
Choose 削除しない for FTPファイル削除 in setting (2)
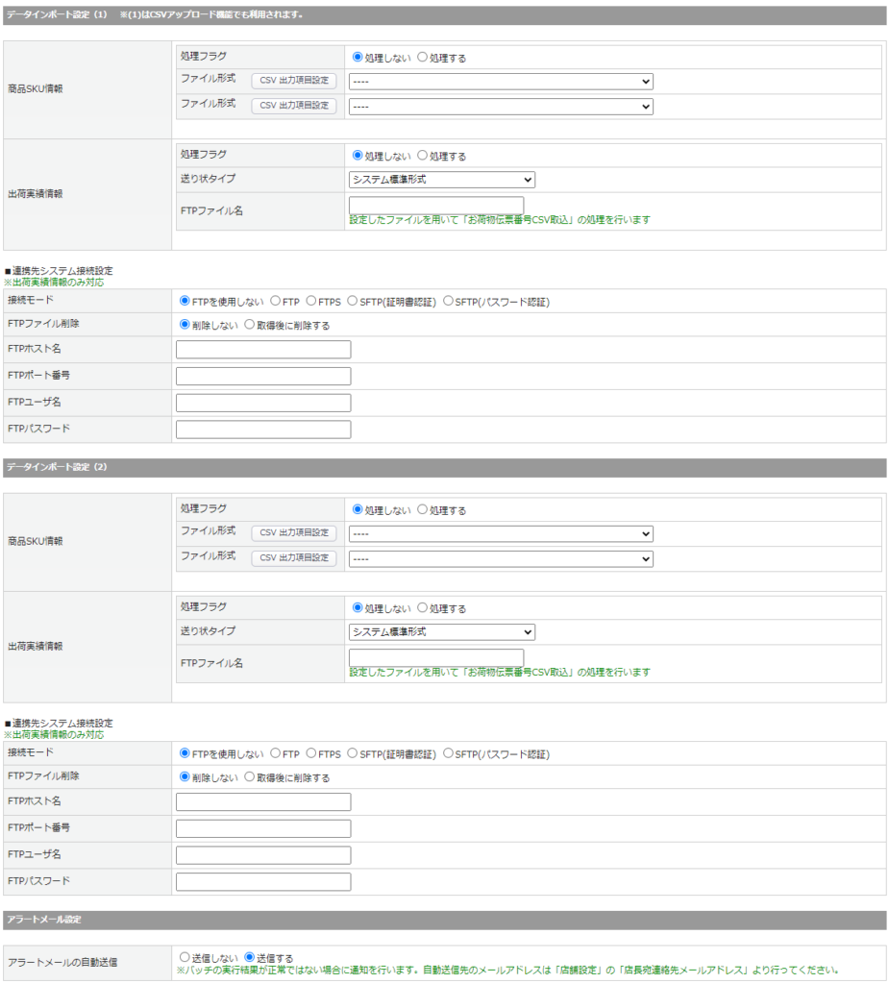point(185,776)
